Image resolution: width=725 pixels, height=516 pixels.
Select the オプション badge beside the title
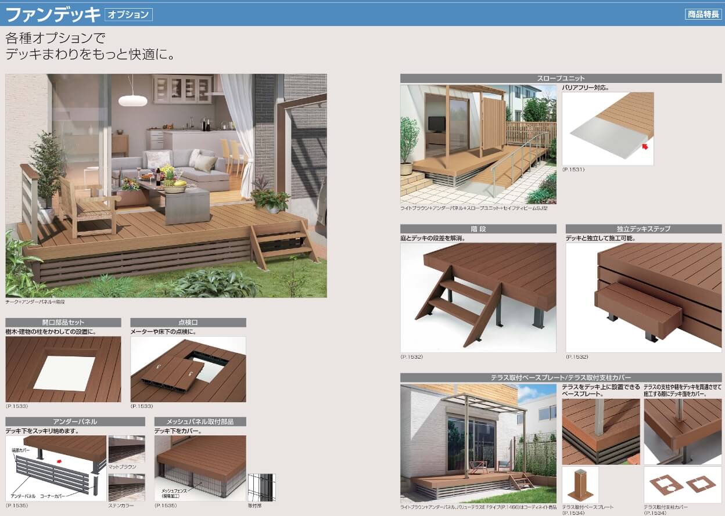click(128, 14)
